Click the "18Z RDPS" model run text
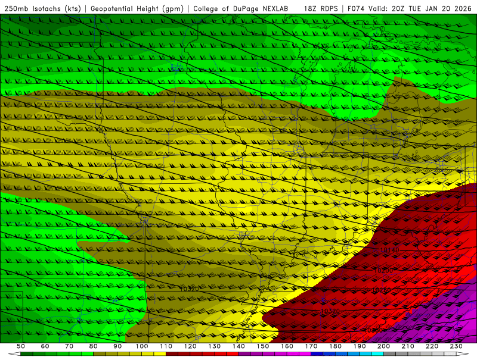This screenshot has width=477, height=357. (321, 9)
